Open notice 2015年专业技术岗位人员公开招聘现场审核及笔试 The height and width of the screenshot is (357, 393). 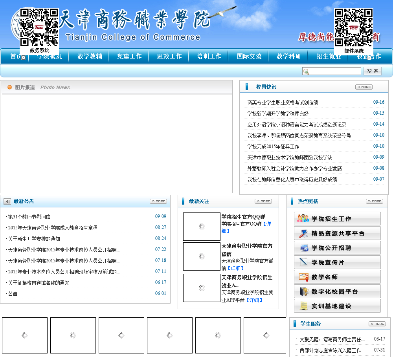(64, 272)
